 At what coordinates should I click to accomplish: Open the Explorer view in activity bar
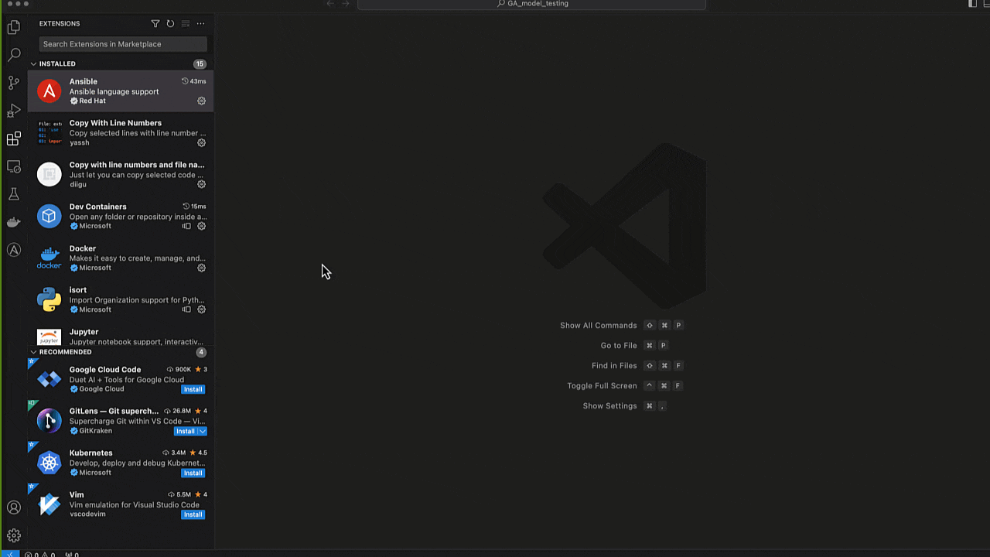[13, 27]
